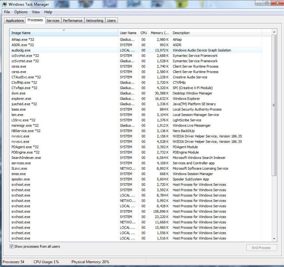Select the SLsvc.exe process
This screenshot has height=267, width=284.
point(136,168)
